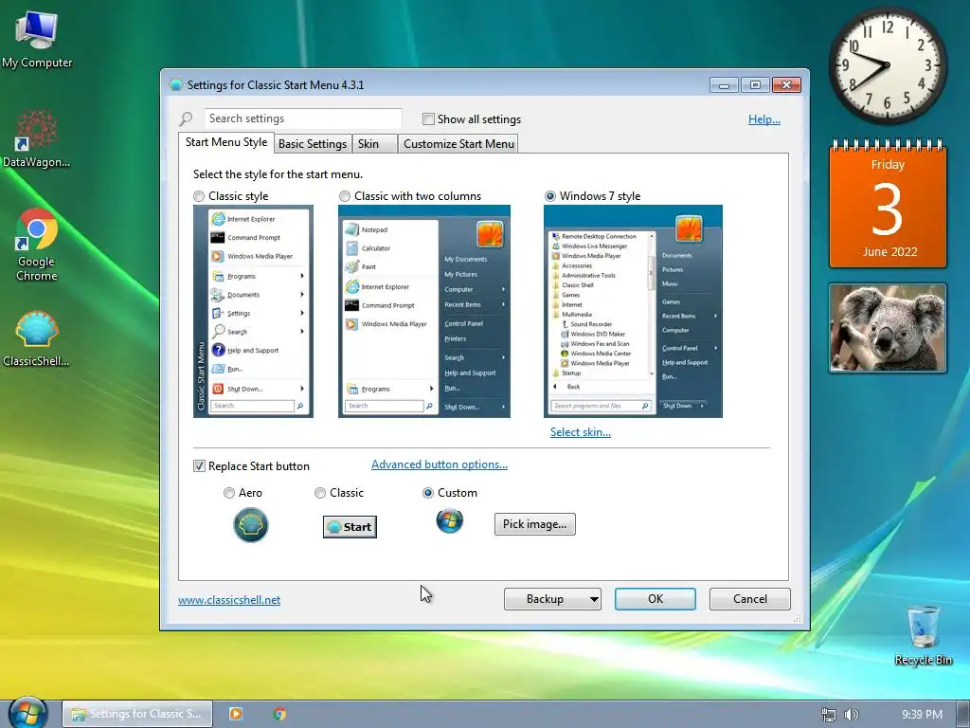Select the Classic style radio button
This screenshot has height=728, width=970.
coord(199,196)
